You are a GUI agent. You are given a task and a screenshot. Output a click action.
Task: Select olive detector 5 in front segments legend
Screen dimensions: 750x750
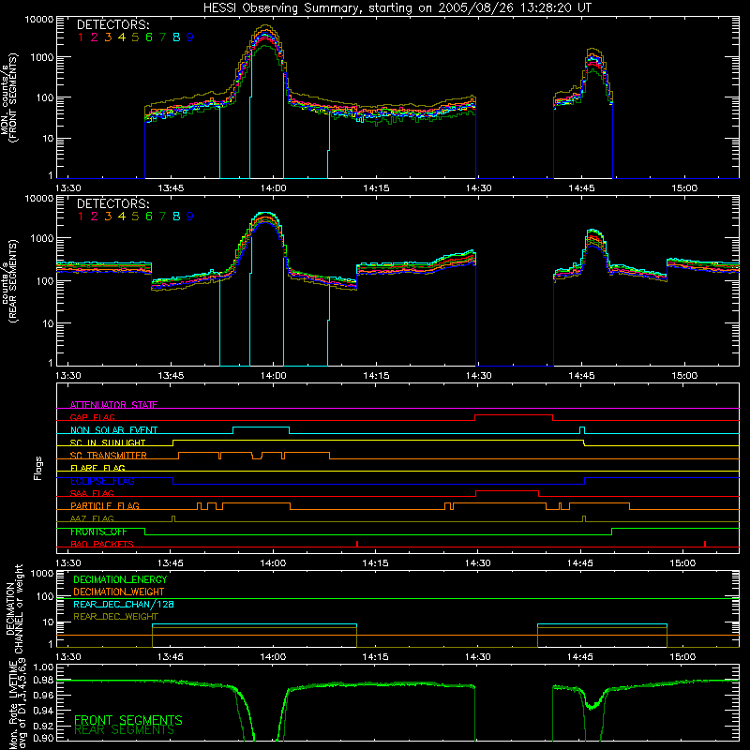click(x=135, y=37)
